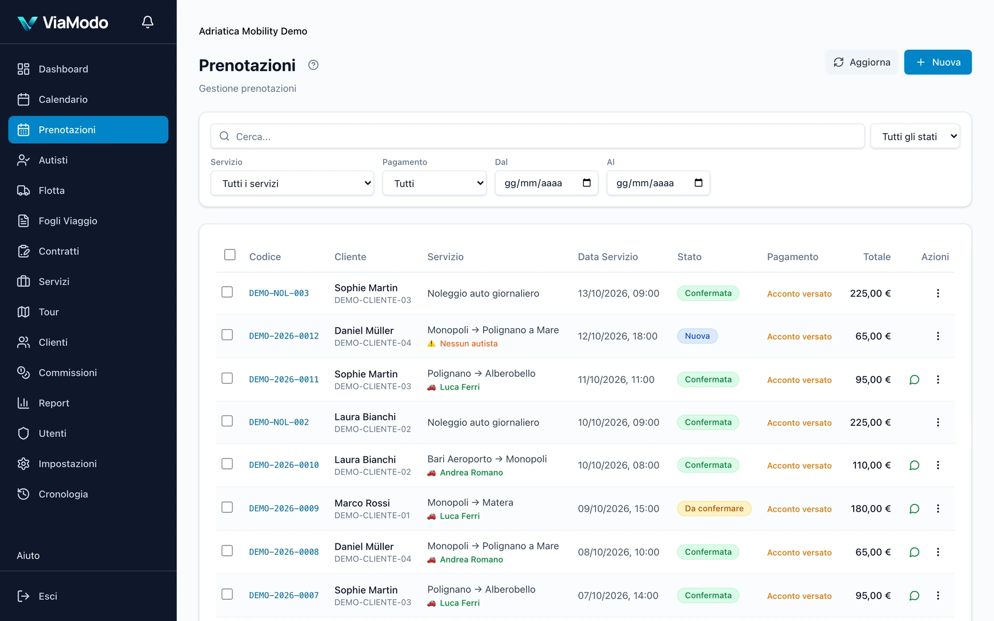Open calendar picker in Dal field
The width and height of the screenshot is (994, 621).
[x=587, y=183]
